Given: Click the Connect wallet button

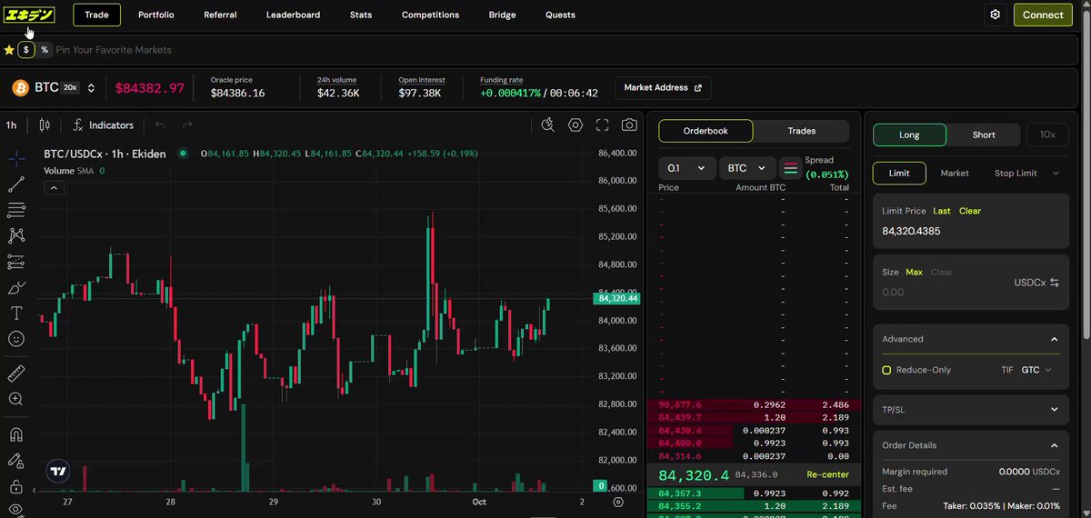Looking at the screenshot, I should (x=1043, y=15).
